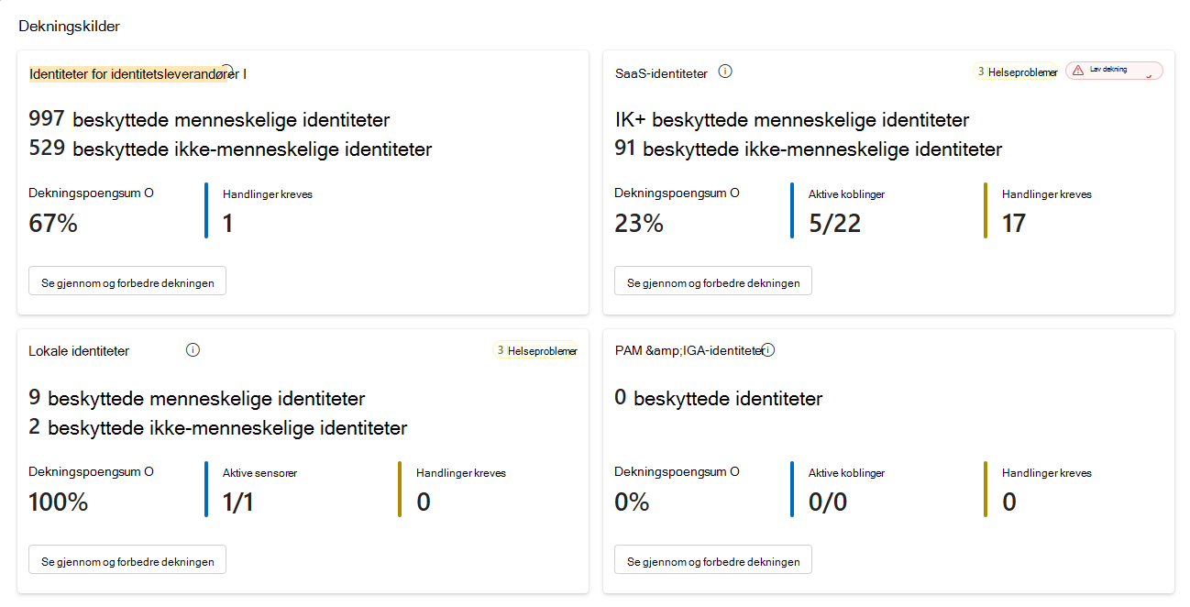The width and height of the screenshot is (1190, 607).
Task: Click Se gjennom og forbedre dekningen for SaaS-identiteter
Action: coord(712,281)
